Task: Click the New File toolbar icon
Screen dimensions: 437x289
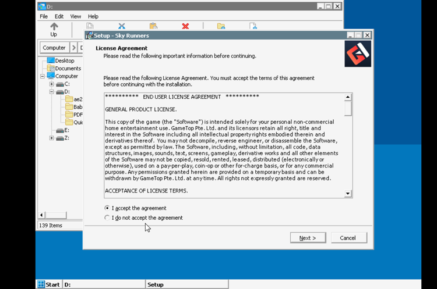Action: coord(253,26)
